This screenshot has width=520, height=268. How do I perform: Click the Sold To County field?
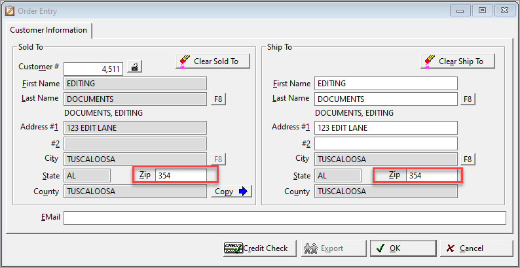tap(135, 192)
